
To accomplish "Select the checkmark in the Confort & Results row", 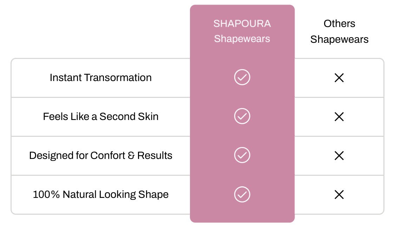I will pos(242,155).
